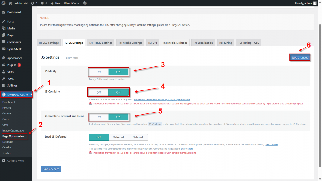Open the [9] Tuning - CSS tab
This screenshot has height=181, width=322.
pos(249,43)
